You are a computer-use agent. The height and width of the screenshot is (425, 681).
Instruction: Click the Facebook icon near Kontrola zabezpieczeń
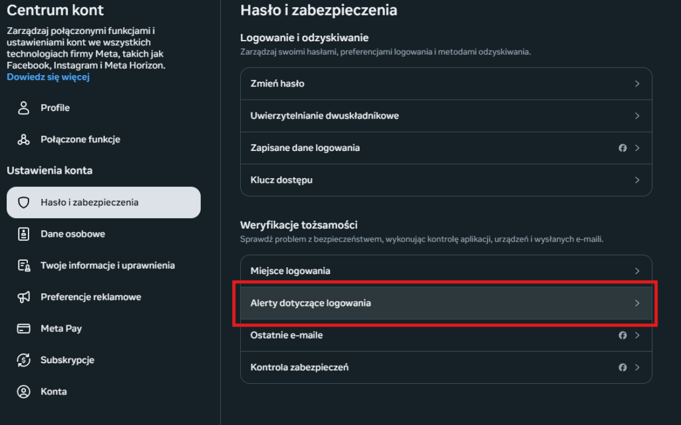tap(623, 366)
